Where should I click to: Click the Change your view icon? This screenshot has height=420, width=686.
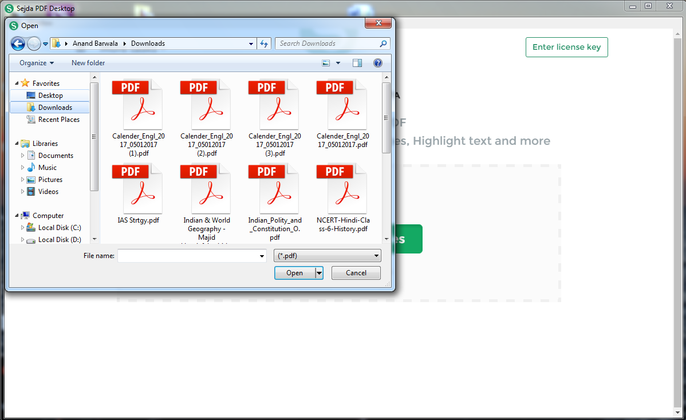326,63
